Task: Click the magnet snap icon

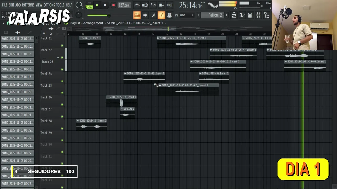Action: (x=176, y=15)
